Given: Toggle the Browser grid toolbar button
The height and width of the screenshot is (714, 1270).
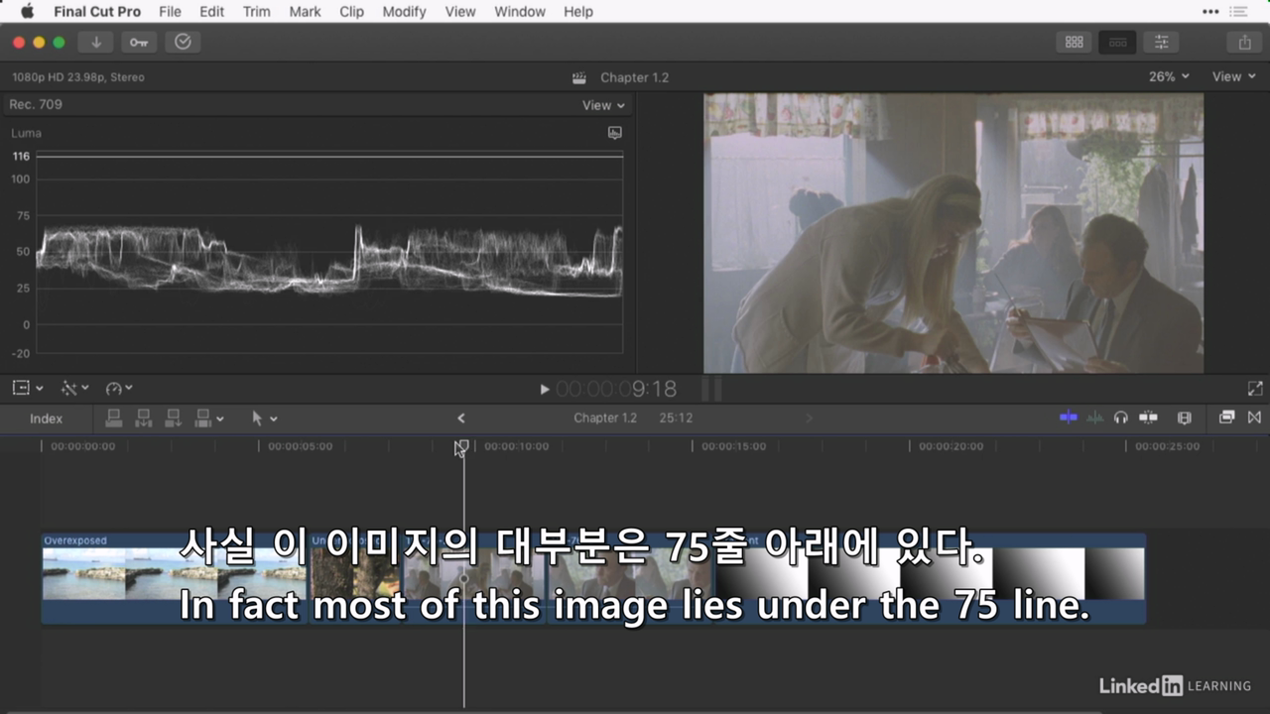Looking at the screenshot, I should click(1074, 42).
